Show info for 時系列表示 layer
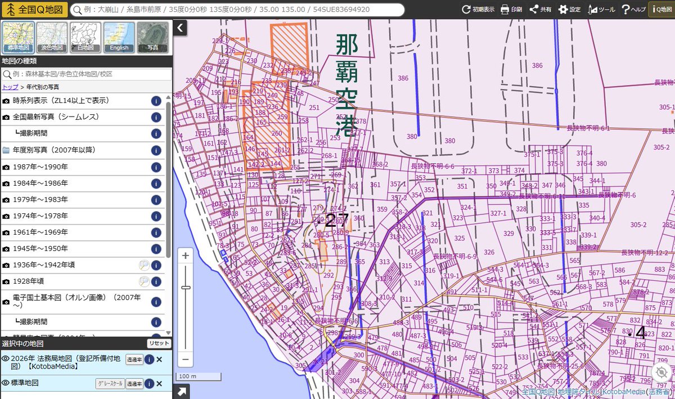The image size is (675, 399). pyautogui.click(x=156, y=101)
